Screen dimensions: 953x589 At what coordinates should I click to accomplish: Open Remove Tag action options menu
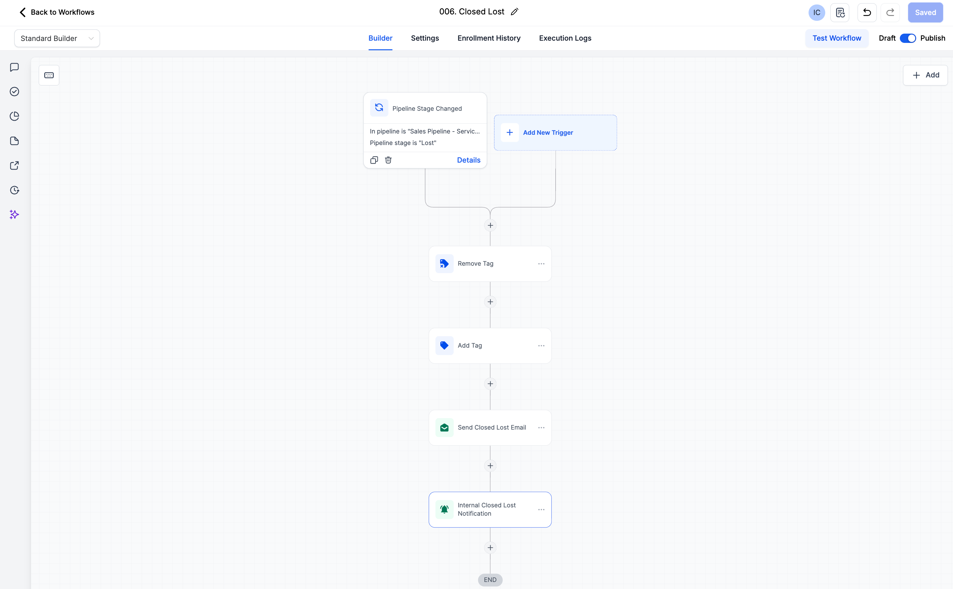point(541,264)
